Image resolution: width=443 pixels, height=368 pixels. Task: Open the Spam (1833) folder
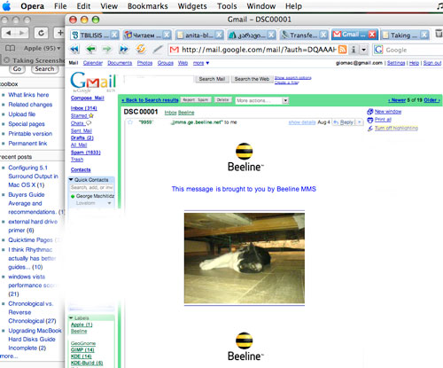click(x=86, y=153)
